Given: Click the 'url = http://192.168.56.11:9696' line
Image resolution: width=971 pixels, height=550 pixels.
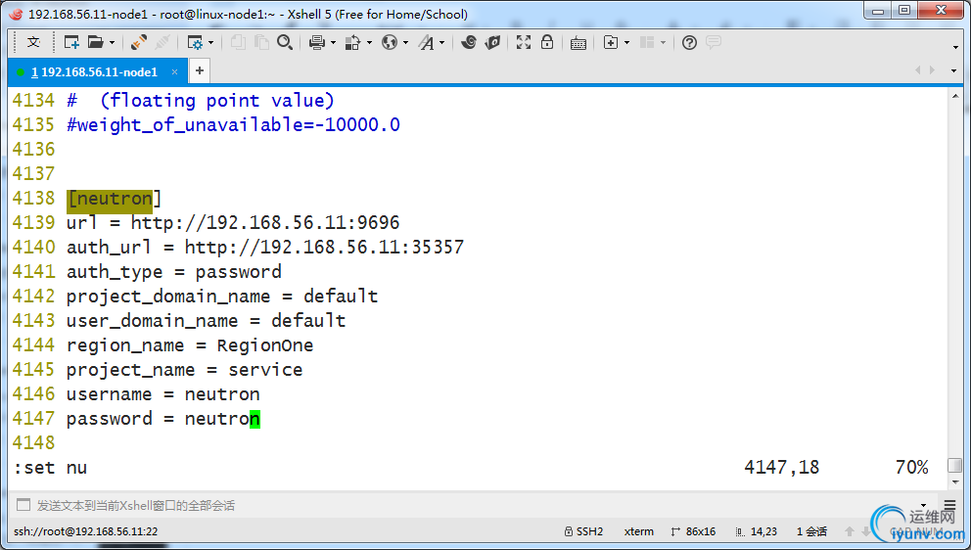Looking at the screenshot, I should click(234, 223).
